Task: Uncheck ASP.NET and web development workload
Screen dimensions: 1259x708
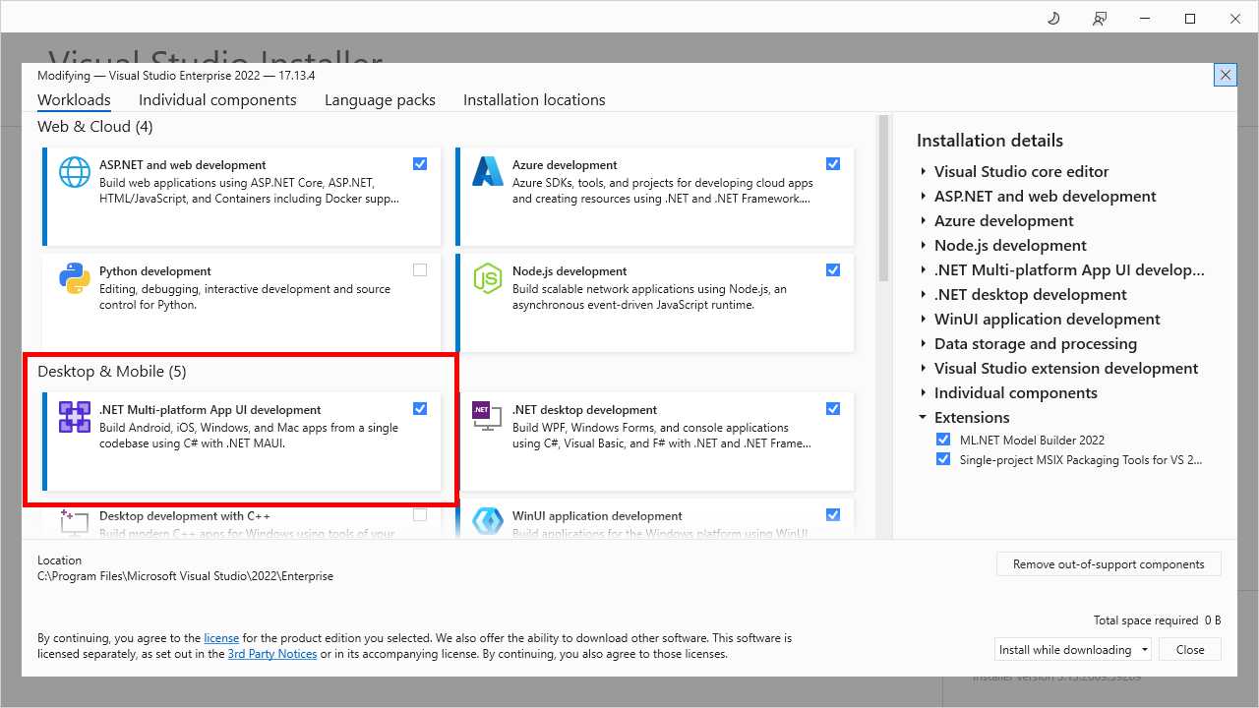Action: [420, 164]
